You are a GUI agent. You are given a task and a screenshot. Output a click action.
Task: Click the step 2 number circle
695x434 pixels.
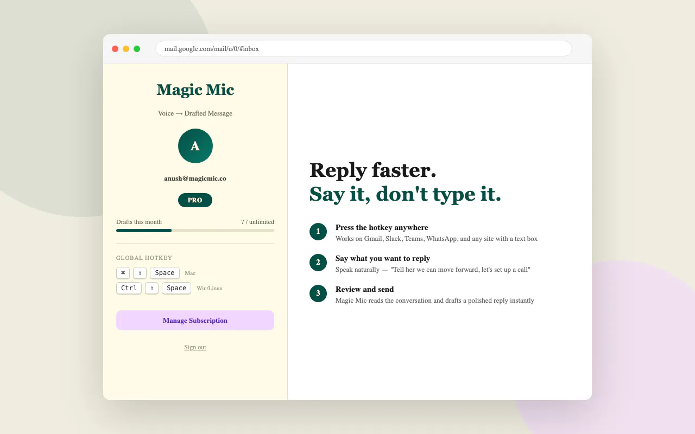(x=318, y=263)
